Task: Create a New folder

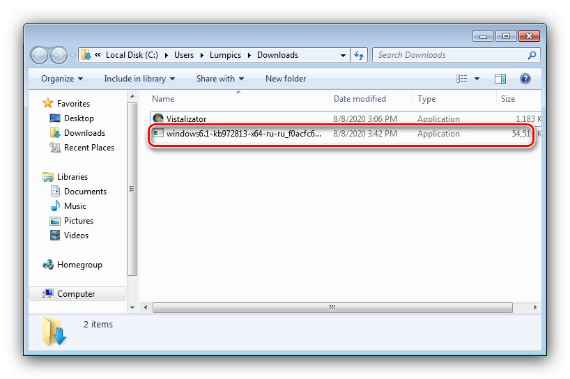Action: point(286,79)
